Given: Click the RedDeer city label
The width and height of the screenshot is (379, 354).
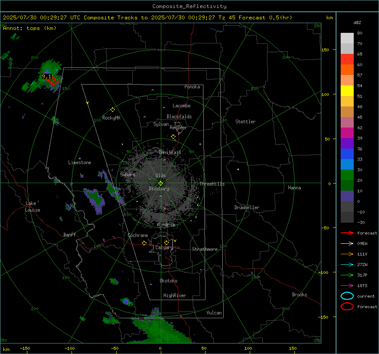Looking at the screenshot, I should coord(179,128).
